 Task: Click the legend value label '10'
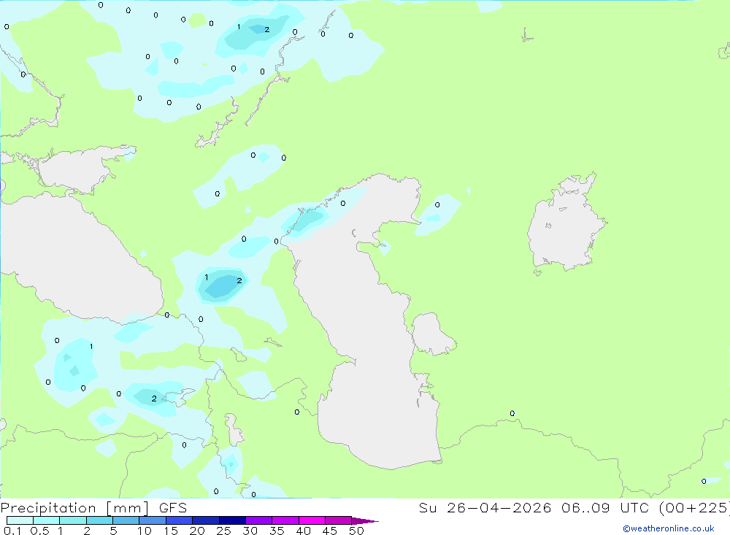coord(145,531)
